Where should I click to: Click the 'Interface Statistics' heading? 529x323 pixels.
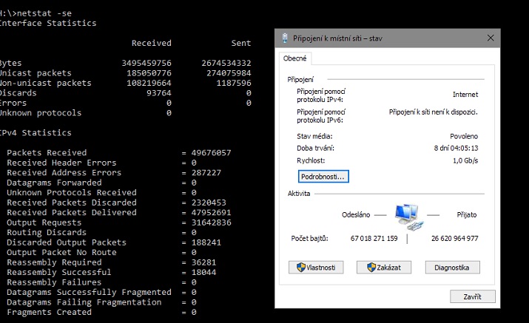(x=48, y=23)
